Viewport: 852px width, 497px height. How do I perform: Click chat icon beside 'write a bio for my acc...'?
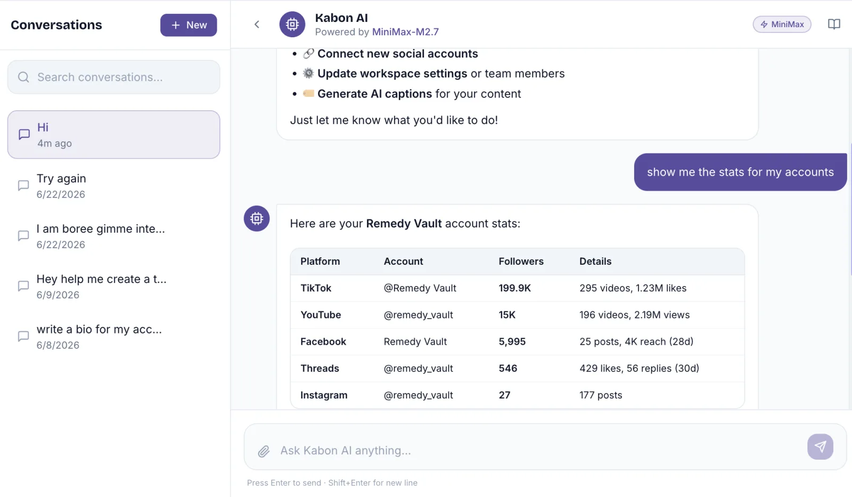tap(23, 336)
